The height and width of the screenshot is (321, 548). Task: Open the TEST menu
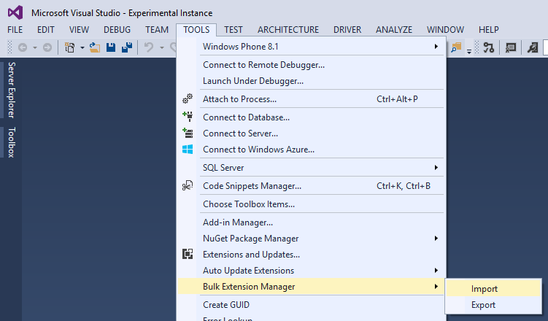click(x=234, y=30)
